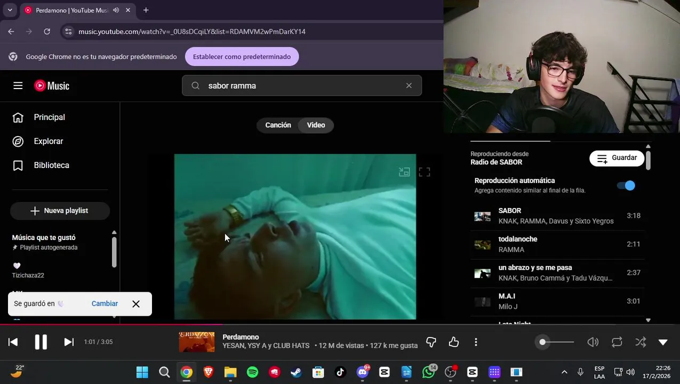This screenshot has width=680, height=384.
Task: Pause the current song
Action: point(41,342)
